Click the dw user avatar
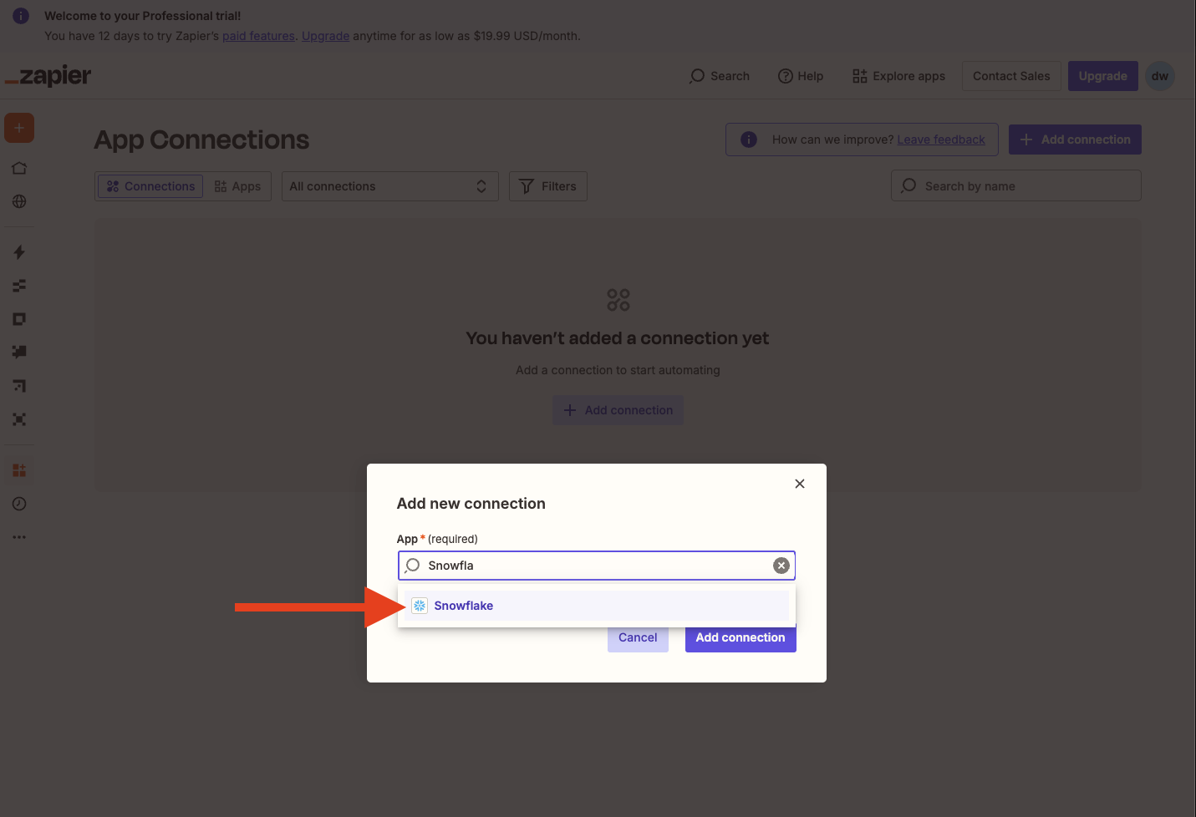Viewport: 1196px width, 817px height. click(1160, 76)
